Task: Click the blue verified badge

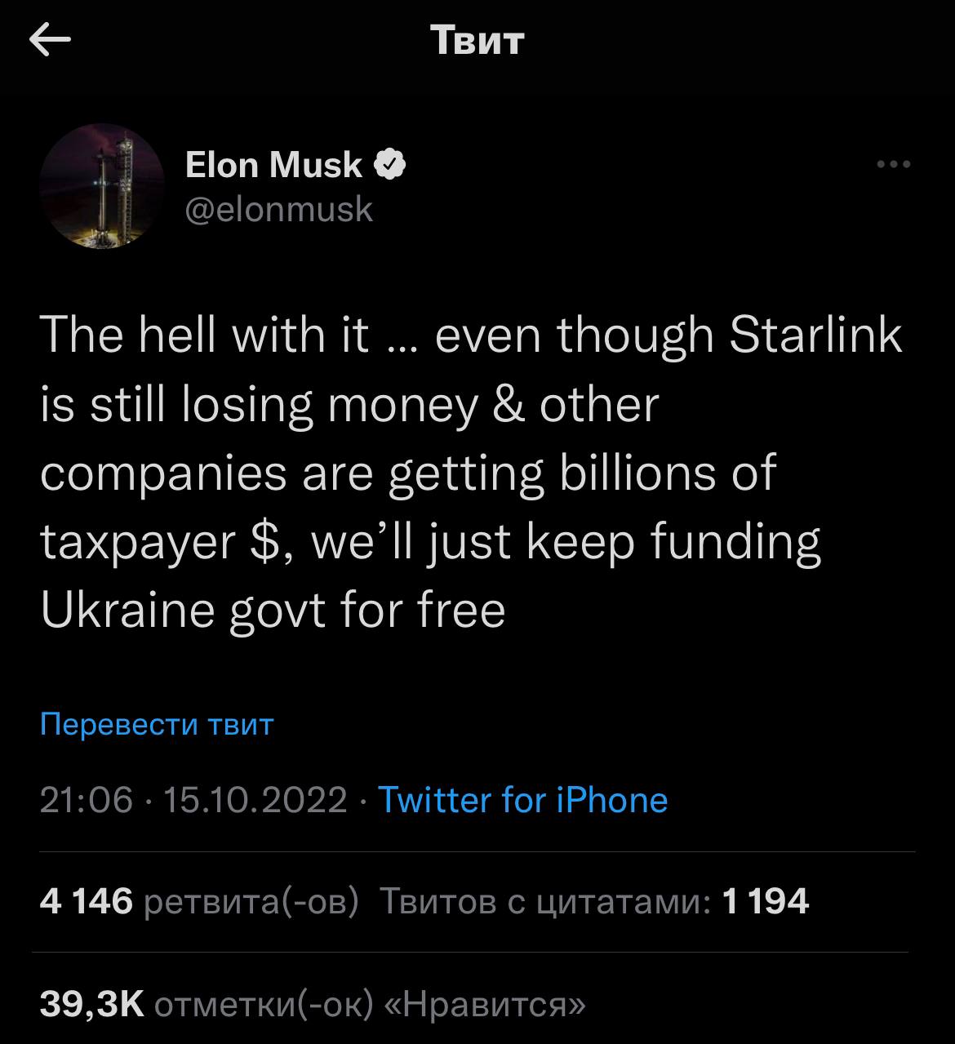Action: pyautogui.click(x=390, y=166)
